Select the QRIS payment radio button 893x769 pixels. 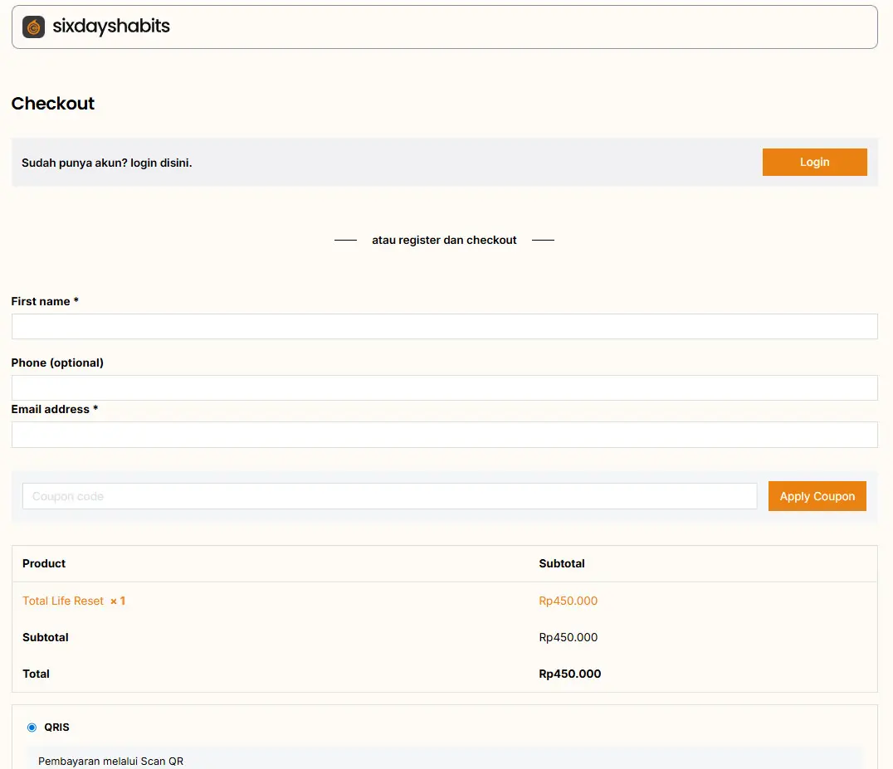pos(32,728)
